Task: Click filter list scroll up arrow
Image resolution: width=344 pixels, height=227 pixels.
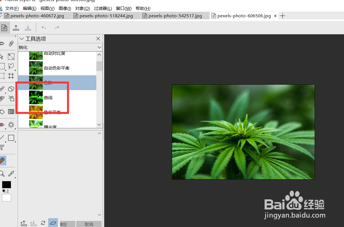Action: pyautogui.click(x=99, y=55)
